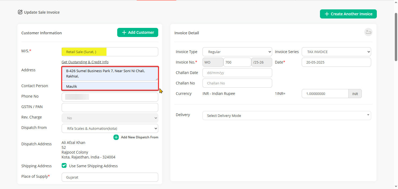Image resolution: width=398 pixels, height=189 pixels.
Task: Open Get Oustanding & Credit Info link
Action: (x=85, y=62)
